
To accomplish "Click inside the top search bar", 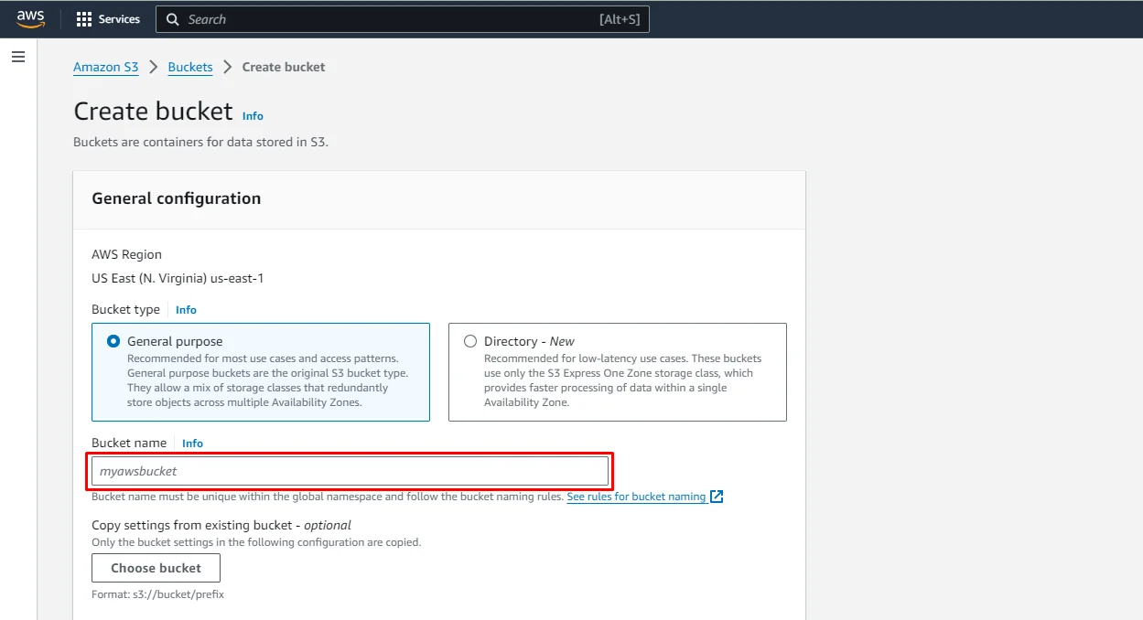I will click(x=403, y=18).
